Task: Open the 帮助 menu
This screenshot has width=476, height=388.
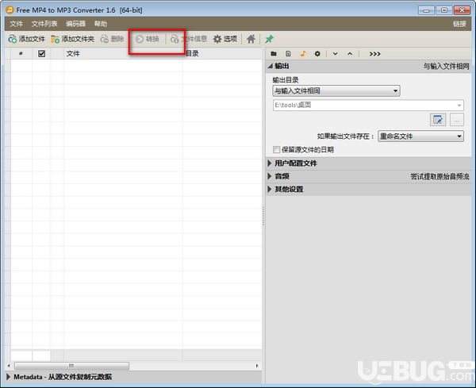Action: click(101, 24)
